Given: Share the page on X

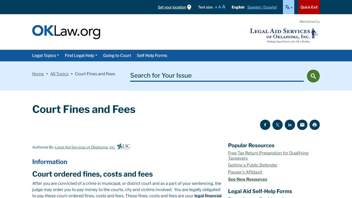Looking at the screenshot, I should point(277,125).
